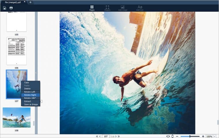Open the Pages mode
The image size is (219, 138).
click(92, 8)
